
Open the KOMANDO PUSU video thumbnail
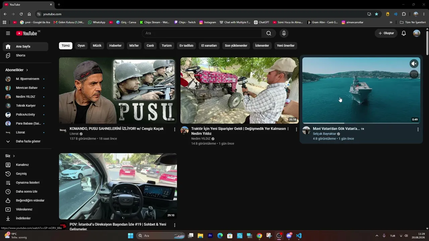118,90
